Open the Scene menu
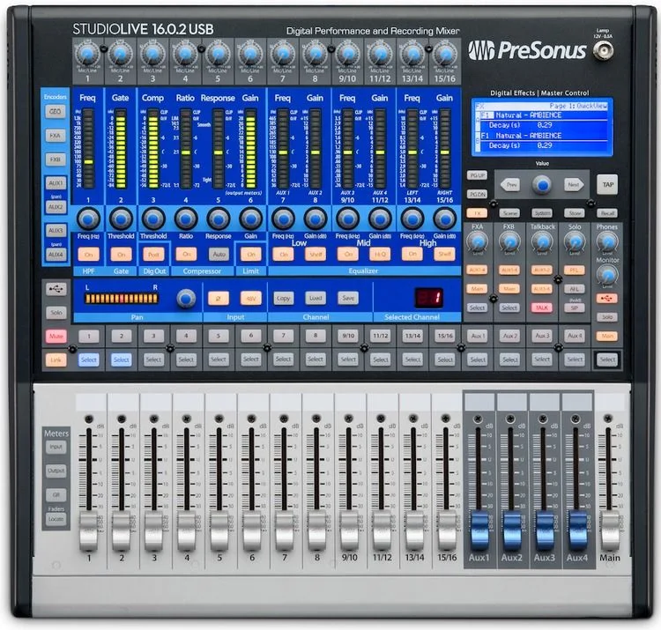Viewport: 661px width, 630px height. pyautogui.click(x=509, y=213)
